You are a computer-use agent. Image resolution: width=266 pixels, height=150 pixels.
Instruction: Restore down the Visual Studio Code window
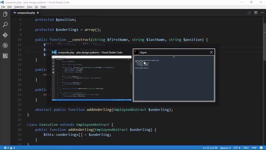[x=251, y=2]
